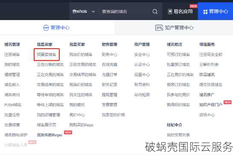The image size is (233, 155).
Task: View 等待上架的域名
Action: [50, 105]
